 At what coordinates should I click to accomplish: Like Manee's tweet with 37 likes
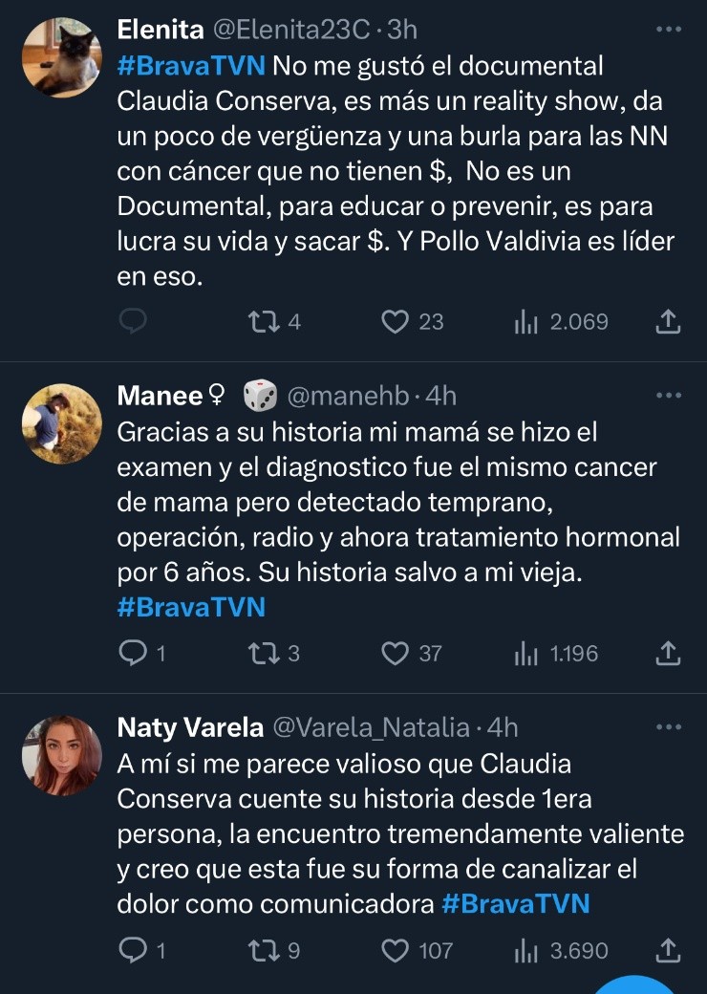[395, 654]
